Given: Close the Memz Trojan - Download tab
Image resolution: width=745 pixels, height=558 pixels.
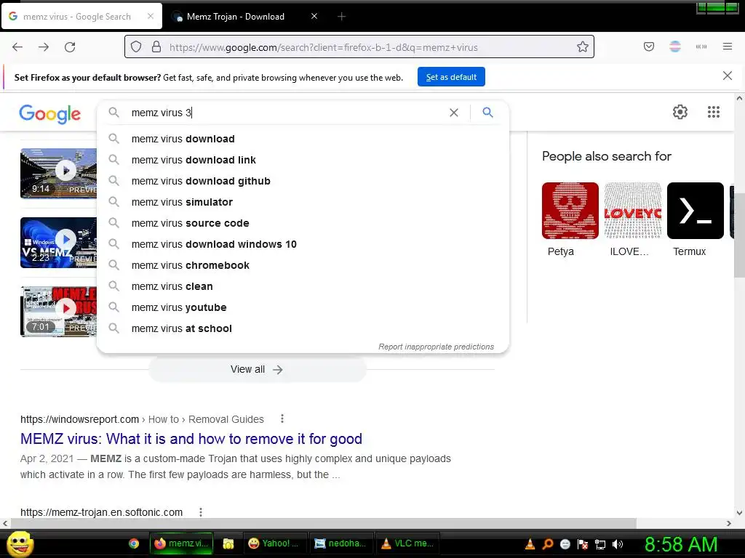Looking at the screenshot, I should (314, 16).
